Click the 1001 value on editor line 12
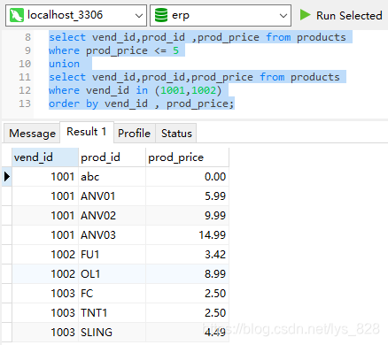Image resolution: width=388 pixels, height=345 pixels. pos(173,90)
